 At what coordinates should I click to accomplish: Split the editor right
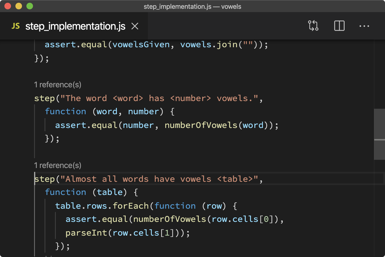[339, 26]
